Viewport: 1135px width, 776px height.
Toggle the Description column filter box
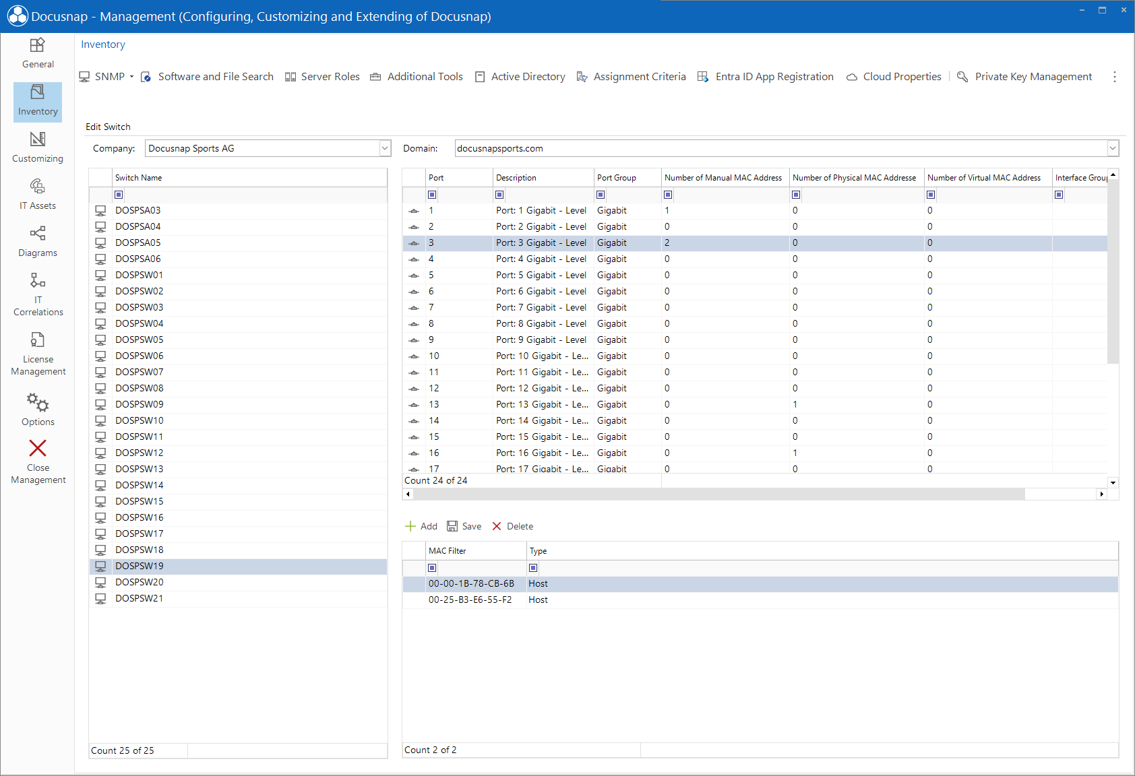pos(499,195)
